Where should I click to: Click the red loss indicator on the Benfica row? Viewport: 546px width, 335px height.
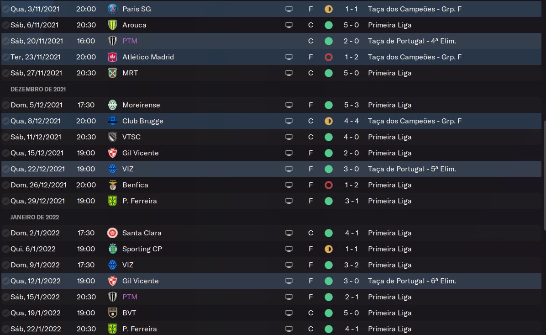[328, 185]
